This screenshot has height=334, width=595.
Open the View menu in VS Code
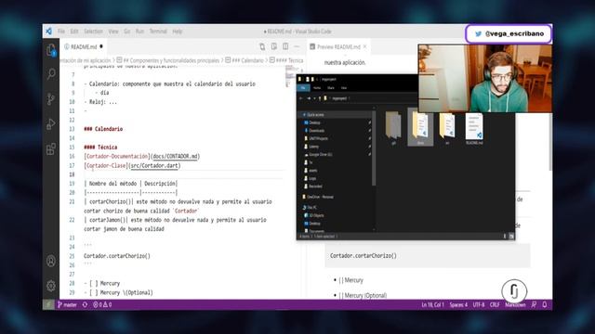[x=113, y=31]
